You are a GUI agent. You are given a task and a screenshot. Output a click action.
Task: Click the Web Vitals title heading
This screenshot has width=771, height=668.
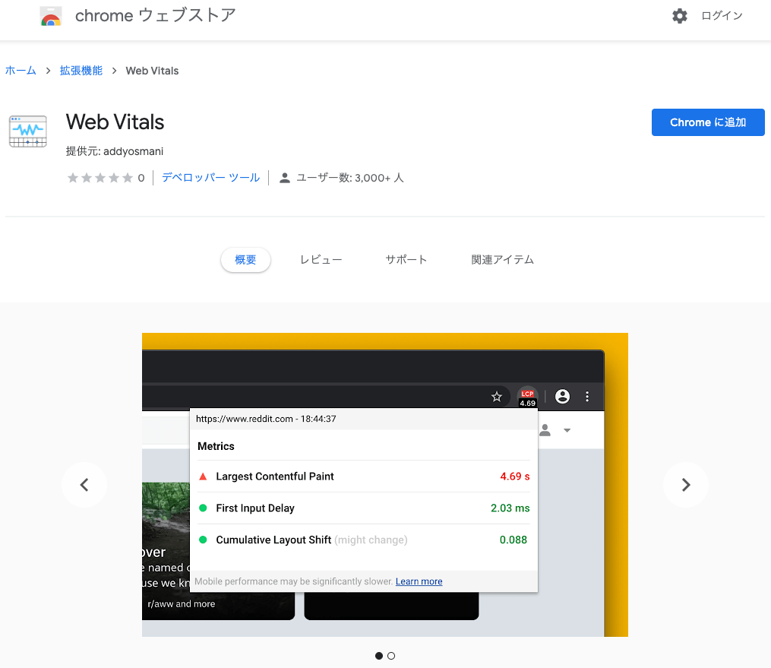115,122
